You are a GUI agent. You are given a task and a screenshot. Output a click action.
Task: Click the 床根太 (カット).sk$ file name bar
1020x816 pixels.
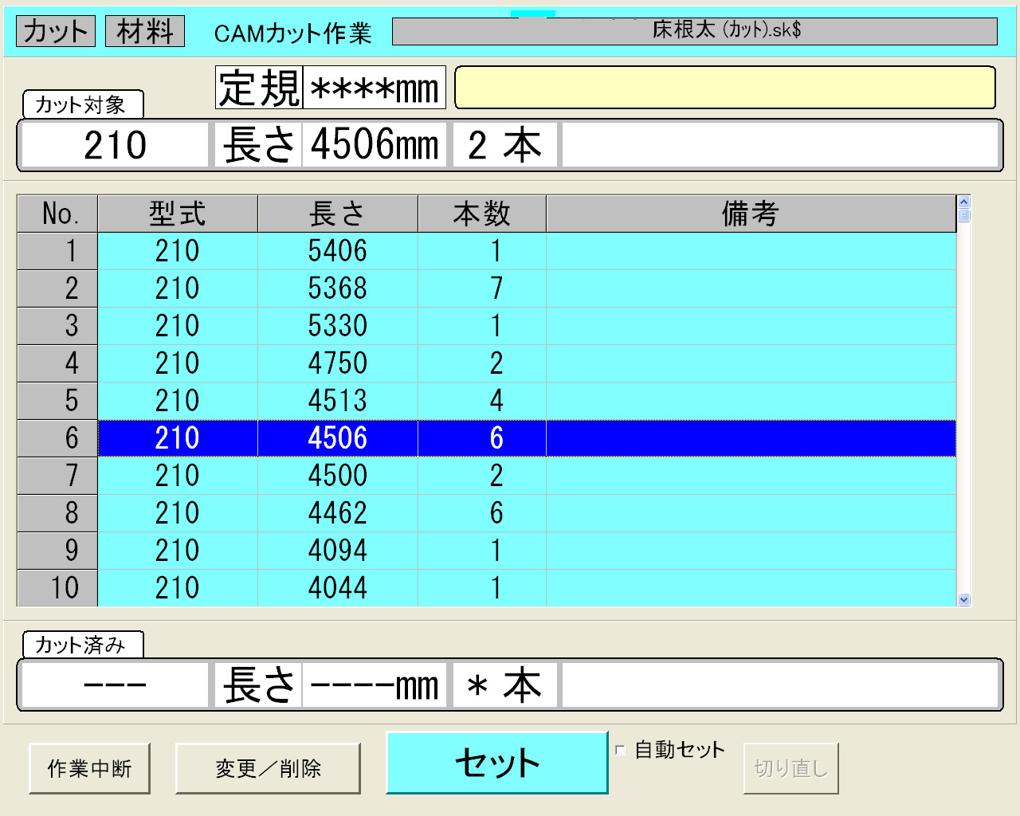694,31
